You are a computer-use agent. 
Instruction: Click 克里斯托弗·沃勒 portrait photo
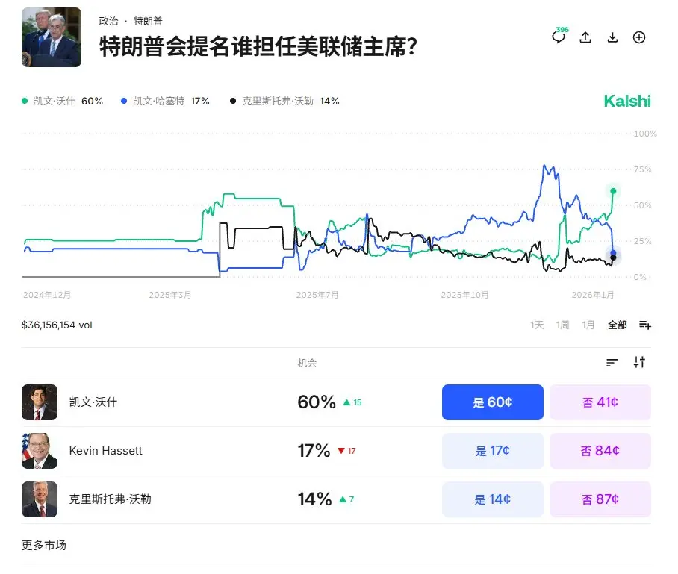(40, 499)
